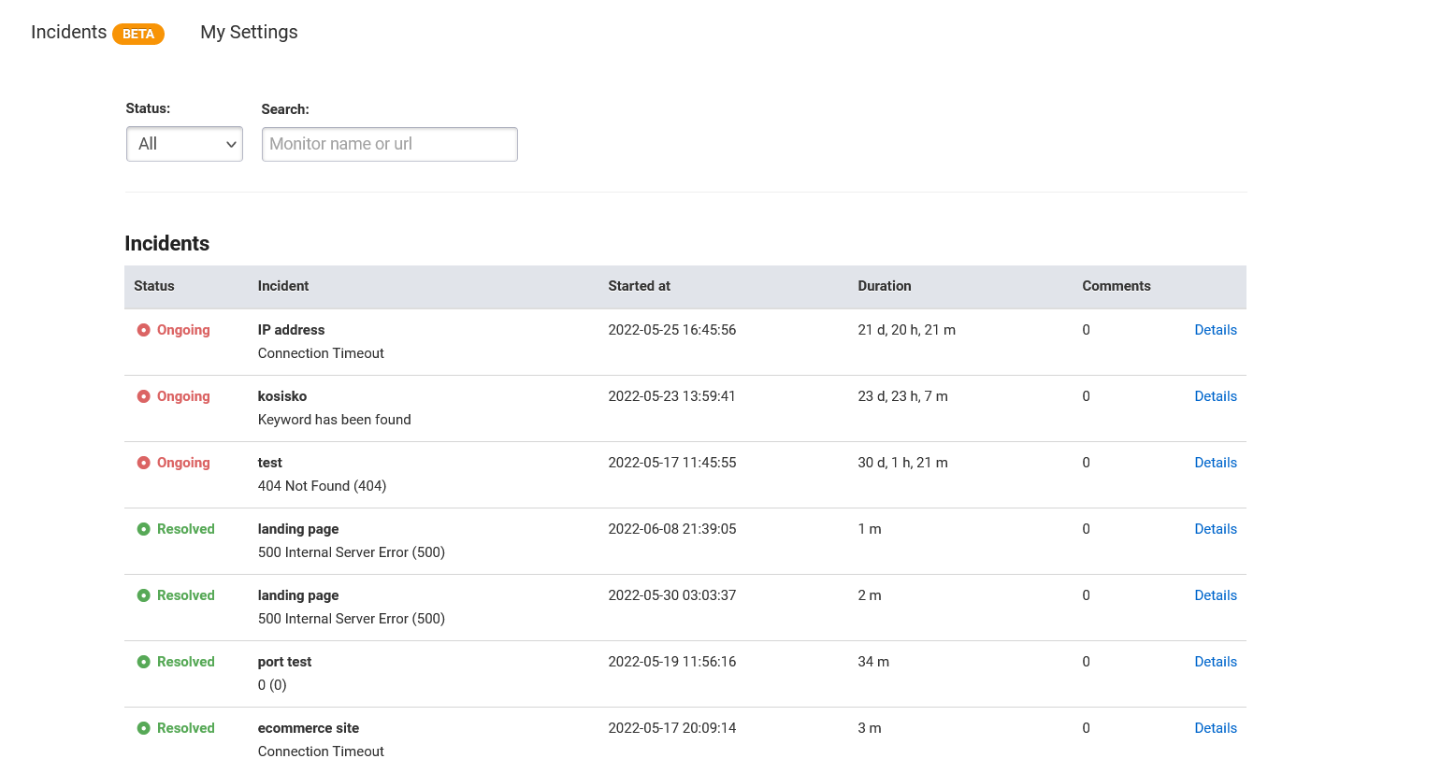Select the 'ecommerce site' incident name
This screenshot has width=1441, height=773.
point(309,728)
